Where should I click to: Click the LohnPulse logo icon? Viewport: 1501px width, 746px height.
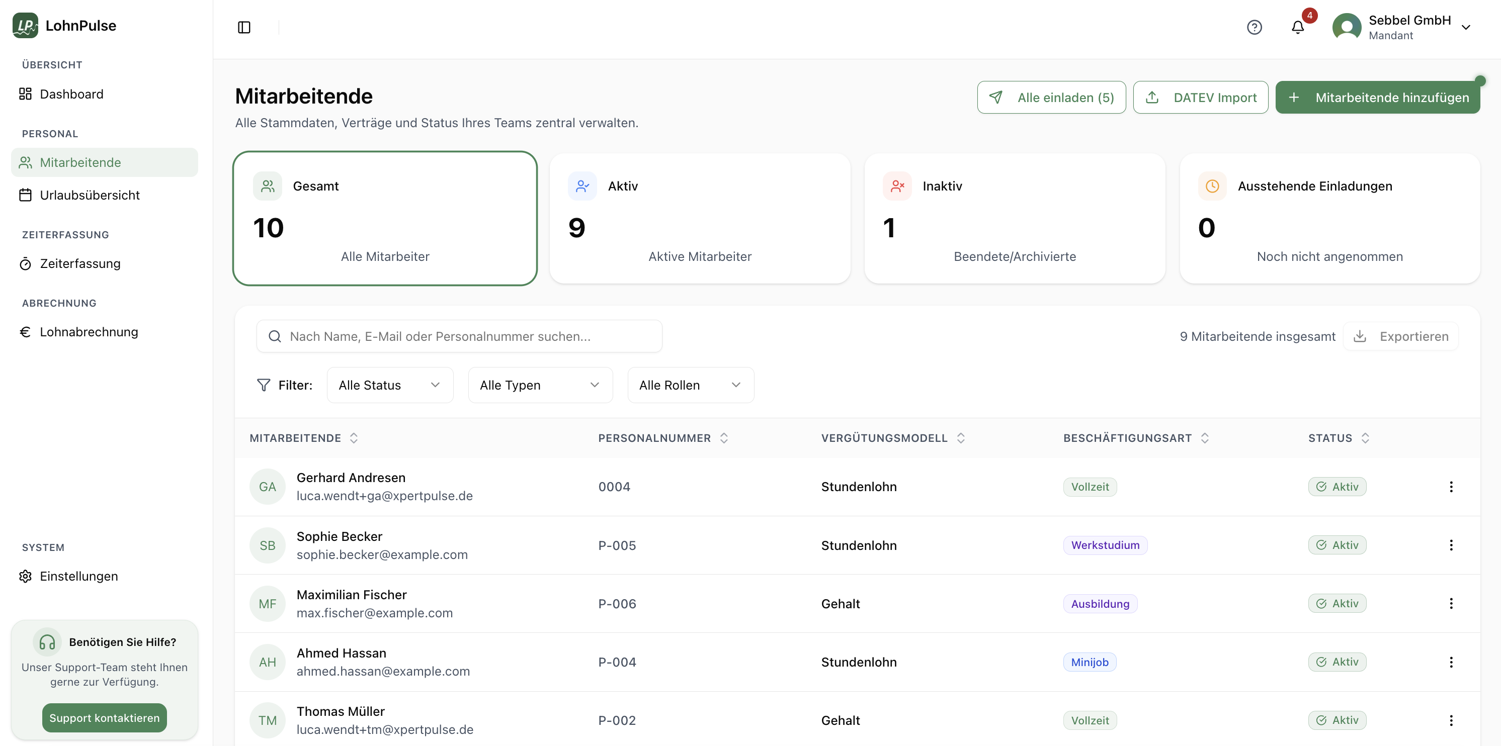(25, 26)
